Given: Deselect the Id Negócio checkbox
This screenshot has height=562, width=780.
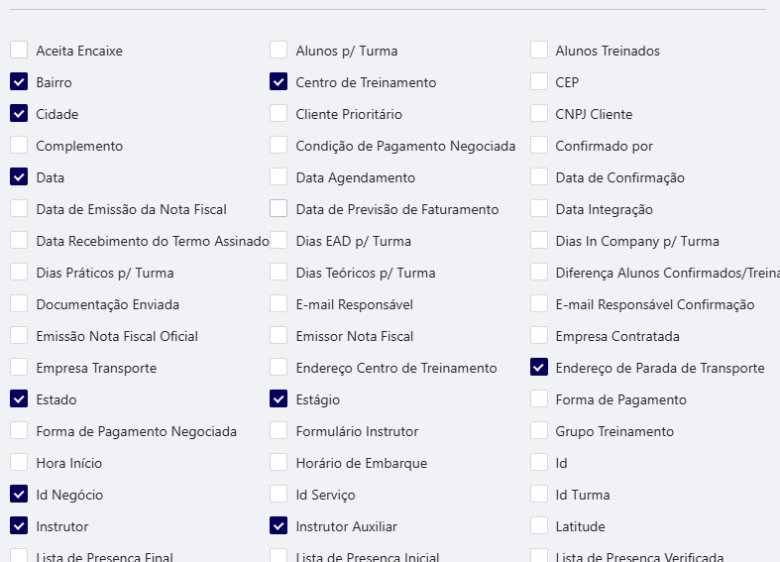Looking at the screenshot, I should tap(19, 495).
